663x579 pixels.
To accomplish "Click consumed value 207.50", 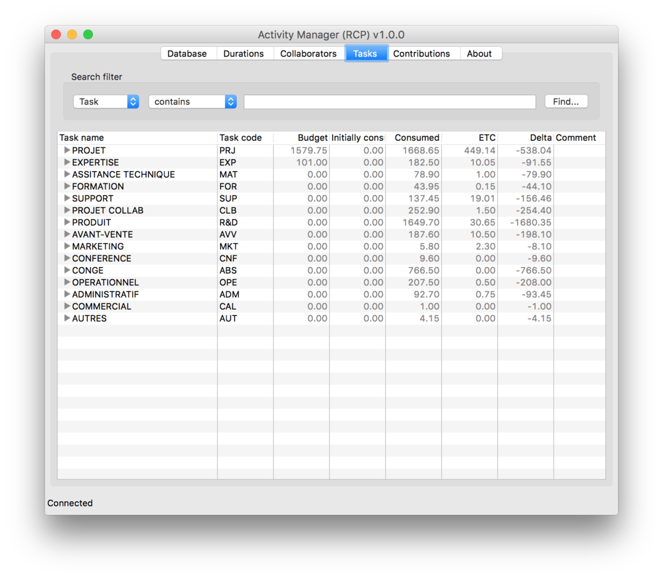I will click(x=424, y=282).
